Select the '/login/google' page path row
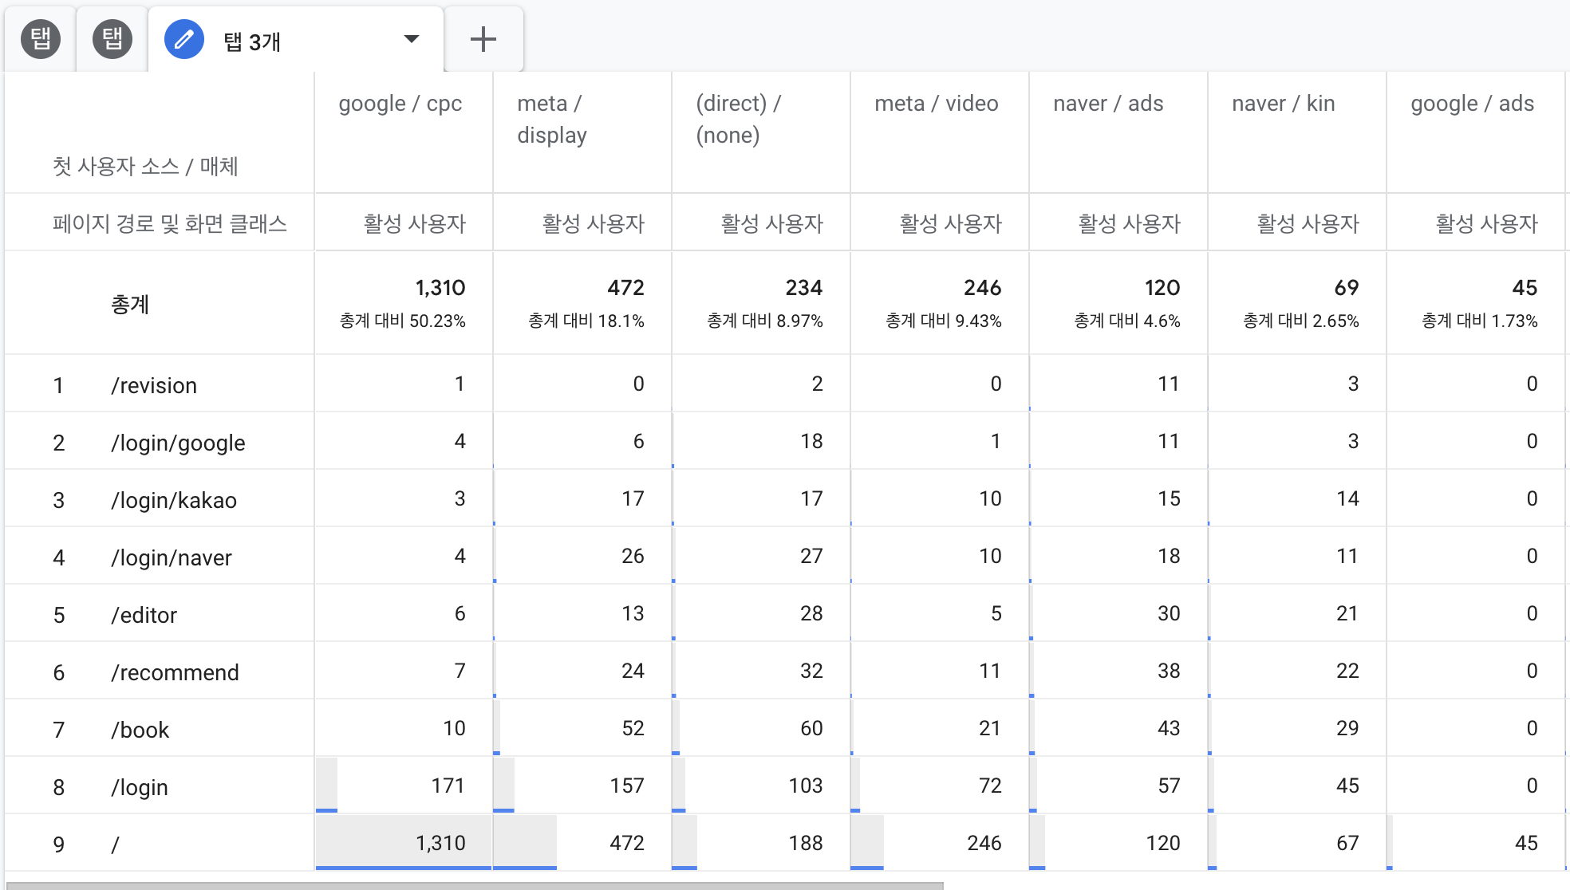 tap(178, 443)
